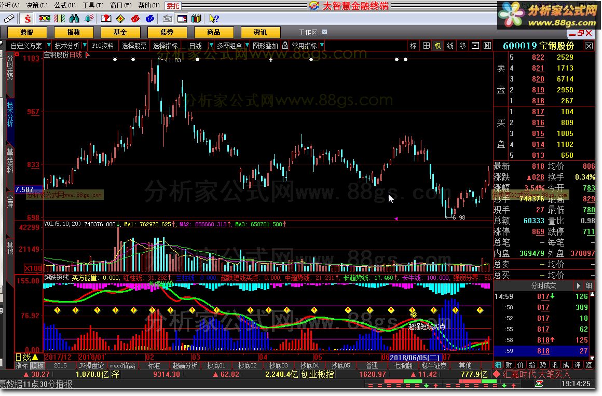This screenshot has height=396, width=602.
Task: Open the 工具(T) menu
Action: tap(93, 5)
